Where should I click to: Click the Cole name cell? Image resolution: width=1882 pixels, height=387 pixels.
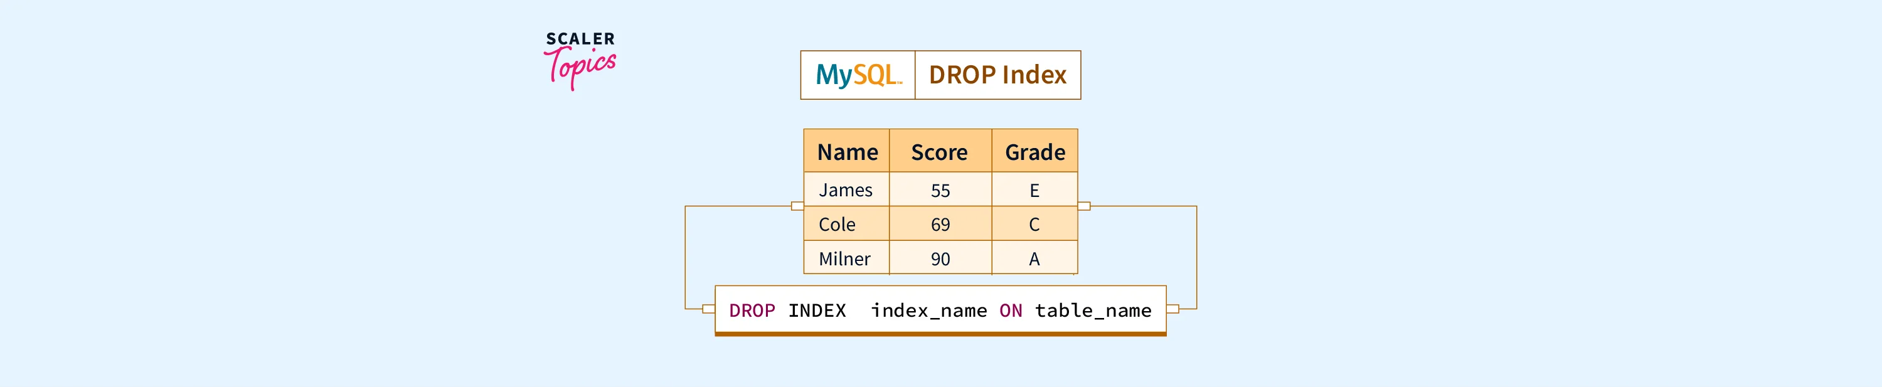837,224
